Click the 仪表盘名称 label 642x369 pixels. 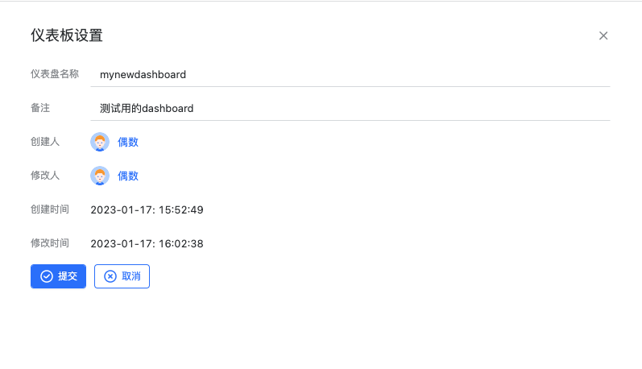54,74
